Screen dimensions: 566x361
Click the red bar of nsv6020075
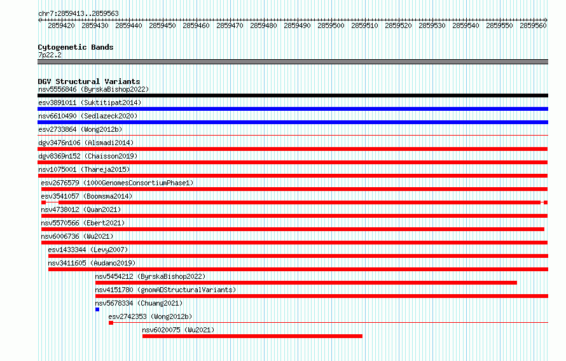tap(252, 336)
